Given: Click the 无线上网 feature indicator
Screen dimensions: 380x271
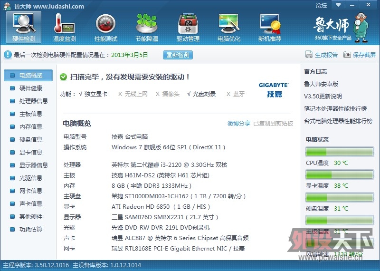Looking at the screenshot, I should point(133,94).
